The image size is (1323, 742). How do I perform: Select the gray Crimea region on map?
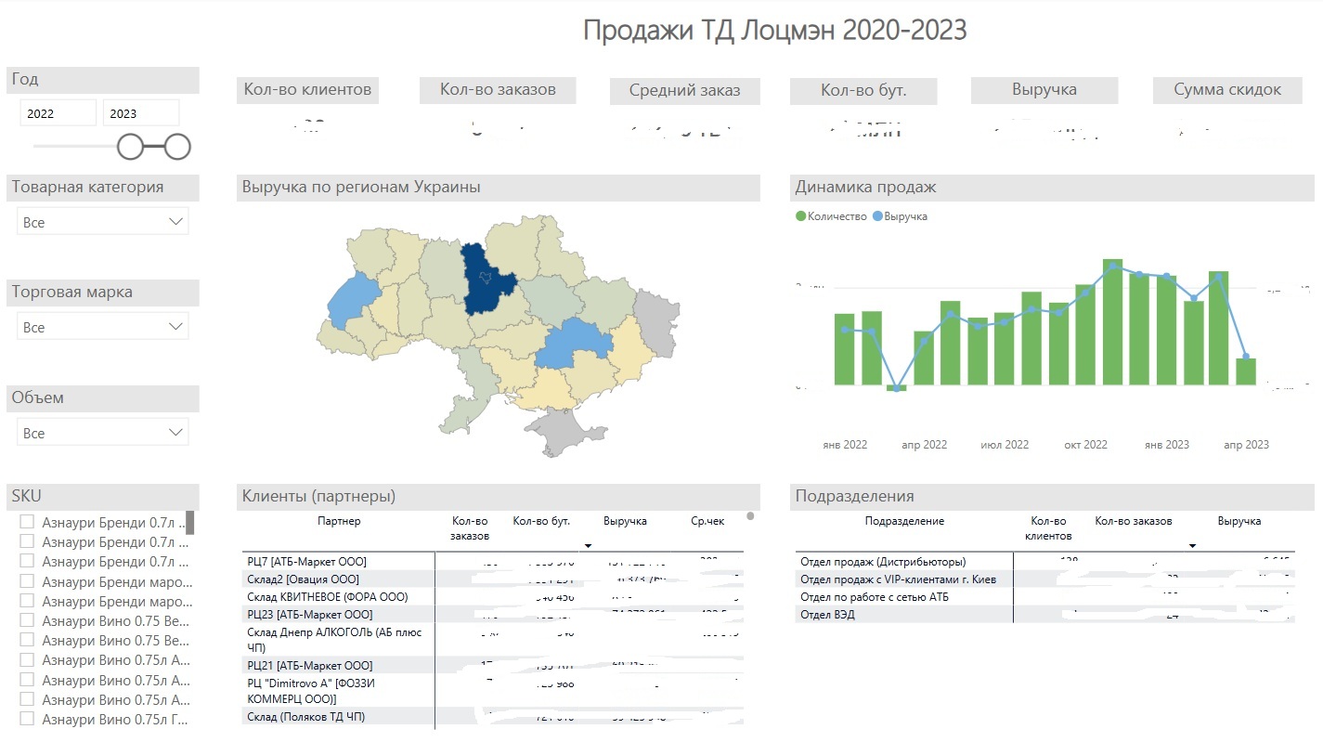point(564,432)
